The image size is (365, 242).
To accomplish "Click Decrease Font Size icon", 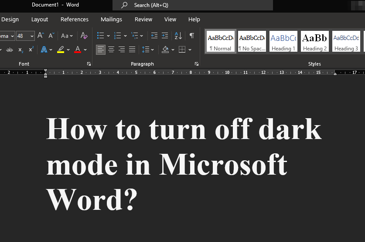I will click(x=51, y=36).
